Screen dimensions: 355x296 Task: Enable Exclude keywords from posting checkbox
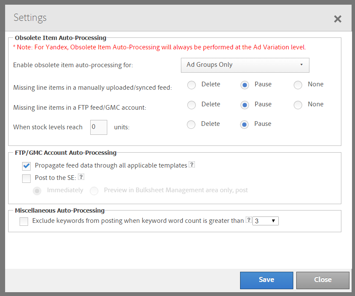pos(24,221)
